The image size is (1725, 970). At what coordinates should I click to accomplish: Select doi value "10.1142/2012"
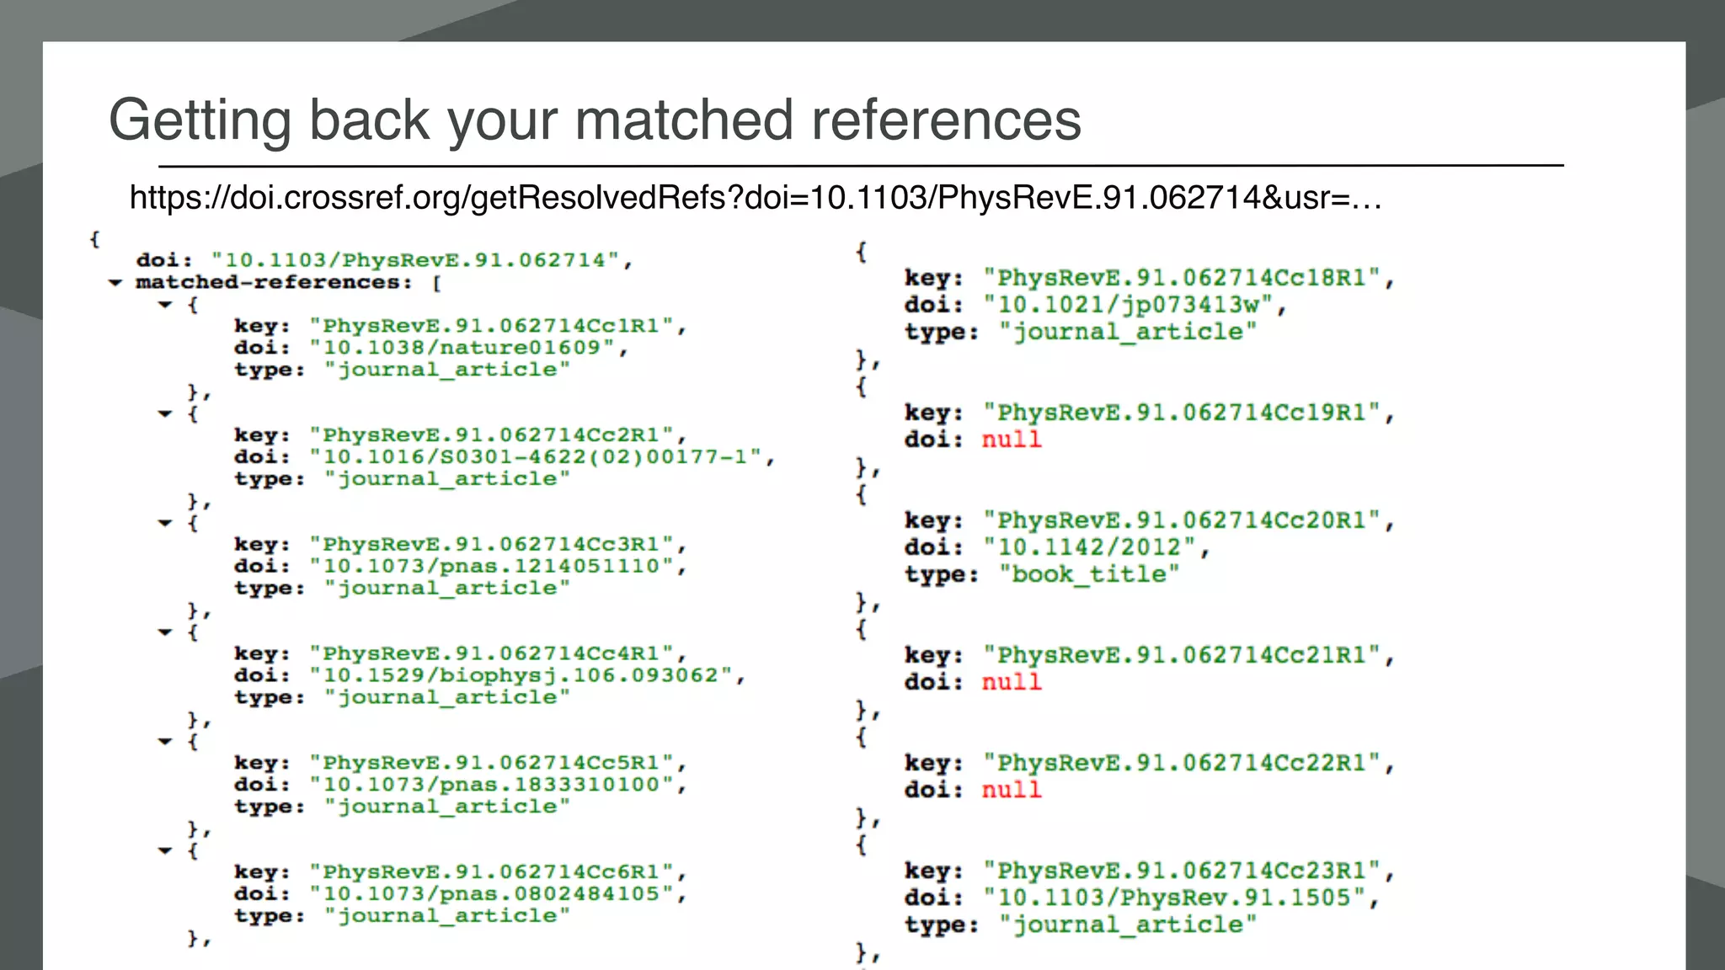pyautogui.click(x=1090, y=547)
